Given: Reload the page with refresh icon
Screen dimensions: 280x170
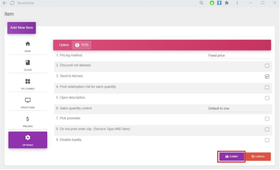Looking at the screenshot, I should 12,3.
